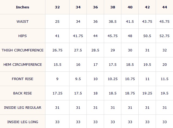The height and width of the screenshot is (128, 173).
Task: Select thigh value 28.5 for size 36
Action: click(95, 50)
